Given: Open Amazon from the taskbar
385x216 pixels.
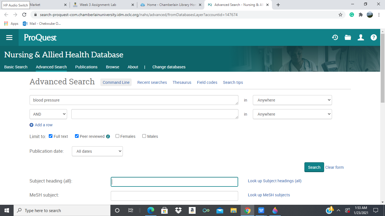Looking at the screenshot, I should (x=192, y=210).
